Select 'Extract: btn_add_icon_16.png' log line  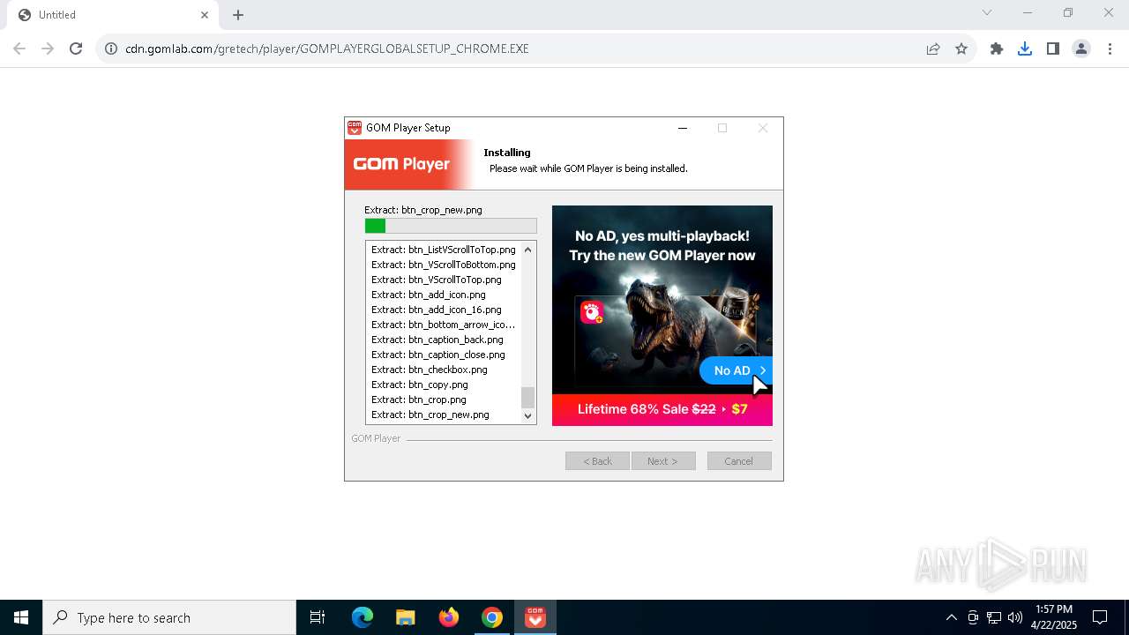[437, 310]
